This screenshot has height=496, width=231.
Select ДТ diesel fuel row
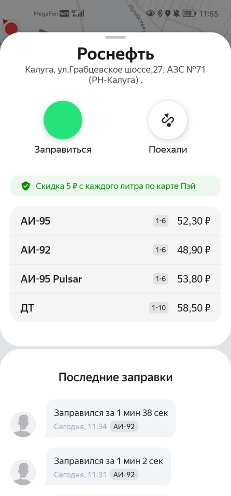[x=115, y=308]
